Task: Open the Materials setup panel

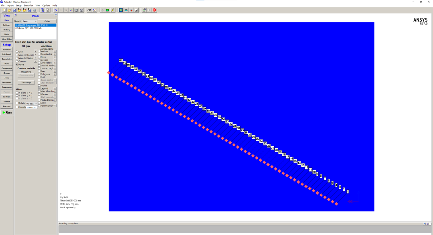Action: [7, 50]
